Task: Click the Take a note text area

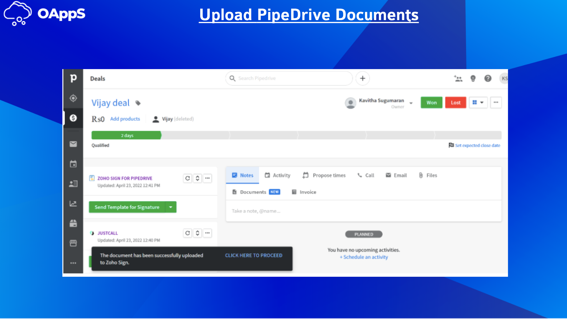Action: pyautogui.click(x=364, y=211)
